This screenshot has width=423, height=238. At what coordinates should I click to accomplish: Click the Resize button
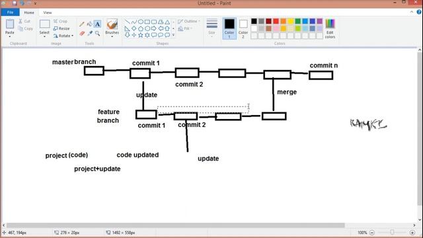(x=61, y=28)
